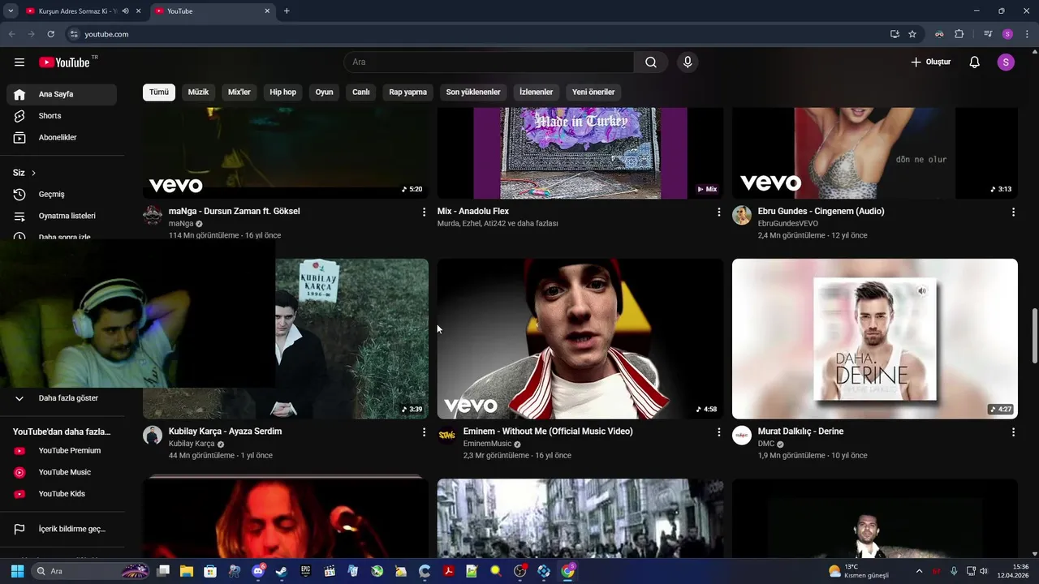Open a new browser tab
This screenshot has height=584, width=1039.
point(287,11)
